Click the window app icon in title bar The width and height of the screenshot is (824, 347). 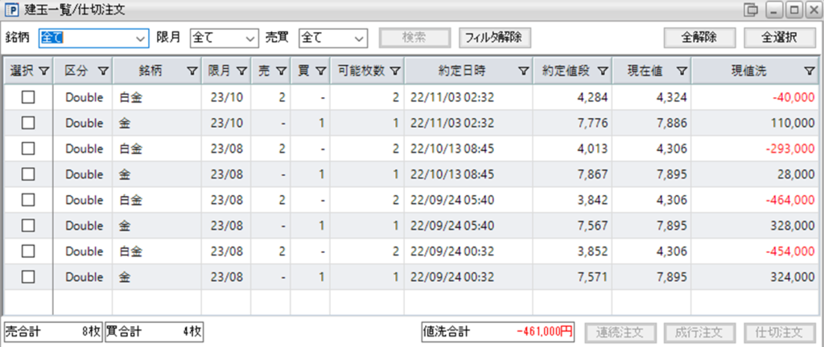10,10
